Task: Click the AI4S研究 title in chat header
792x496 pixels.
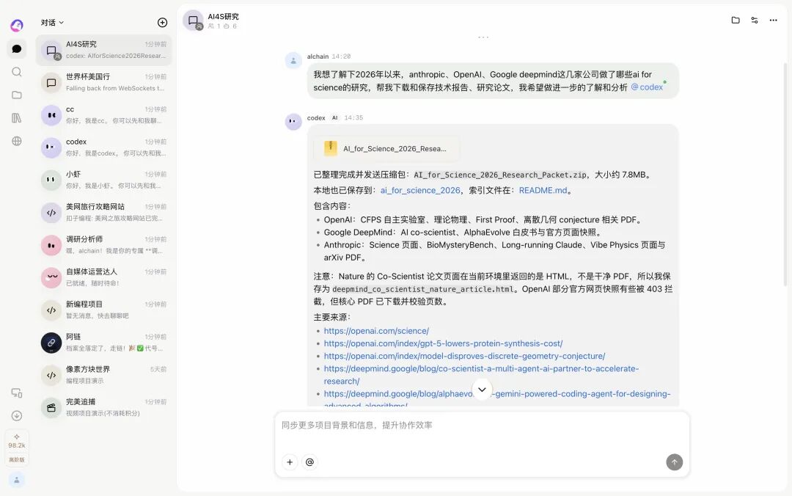Action: pos(223,16)
